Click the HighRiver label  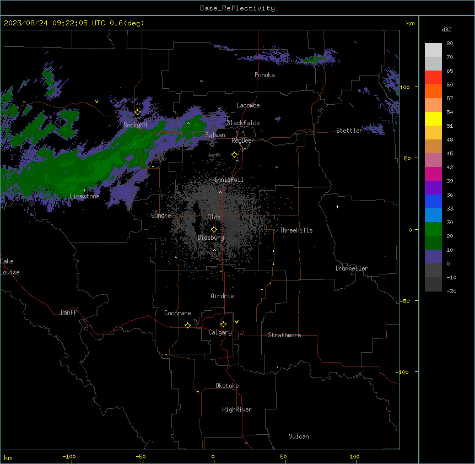237,409
